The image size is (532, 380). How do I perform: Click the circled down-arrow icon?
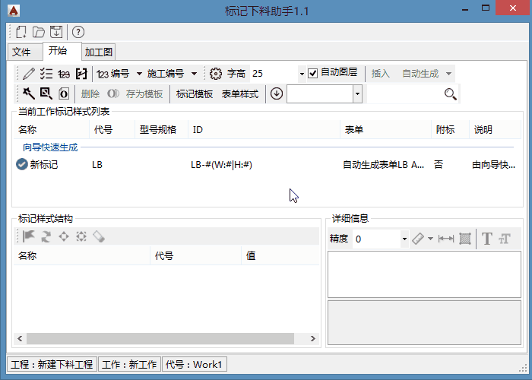click(277, 93)
